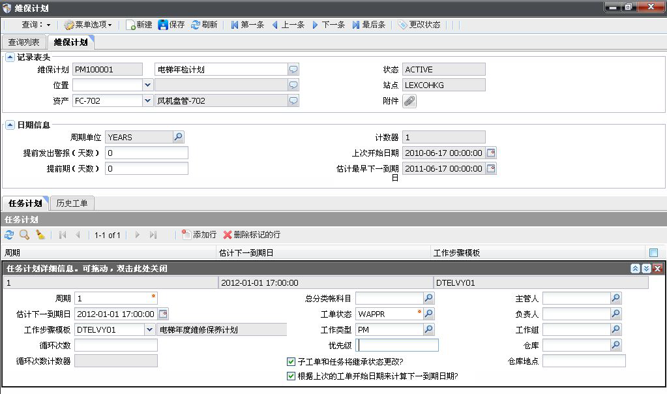Open lookup for 仓库

[x=616, y=345]
